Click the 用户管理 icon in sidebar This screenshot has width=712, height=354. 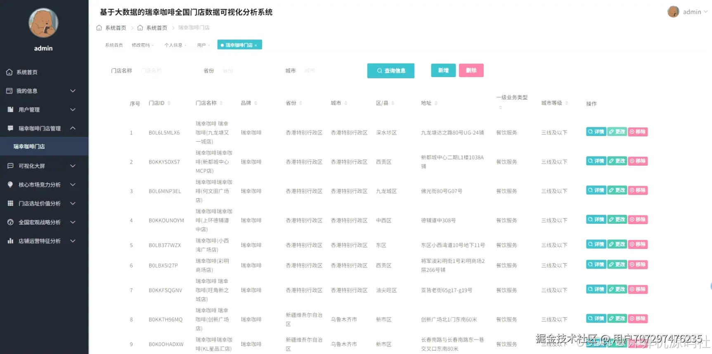[x=10, y=110]
